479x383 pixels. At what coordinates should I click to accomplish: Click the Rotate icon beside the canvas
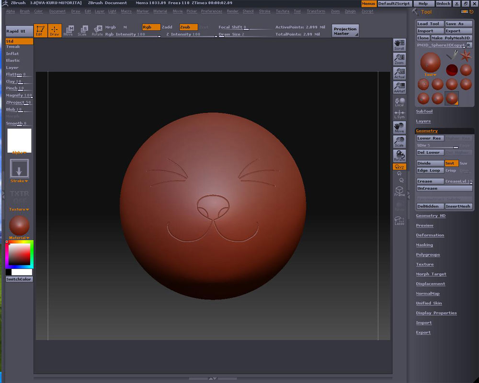coord(399,156)
